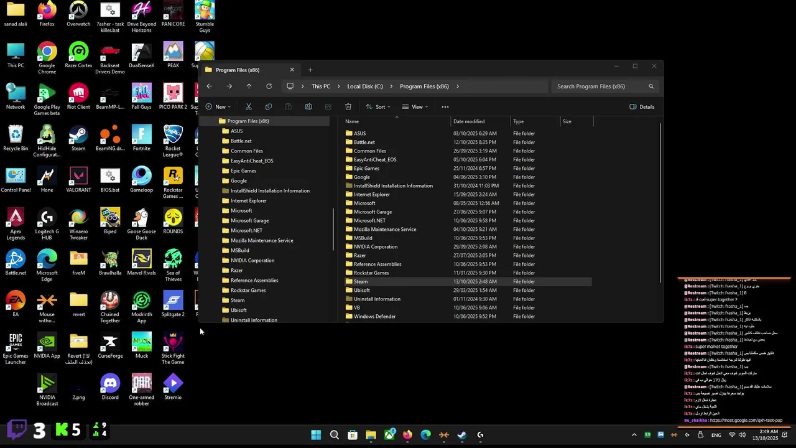Click This PC in the address breadcrumb

point(321,86)
